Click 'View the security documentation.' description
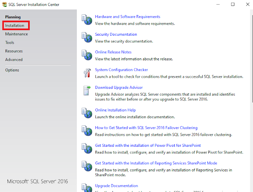Image resolution: width=253 pixels, height=192 pixels. point(124,41)
